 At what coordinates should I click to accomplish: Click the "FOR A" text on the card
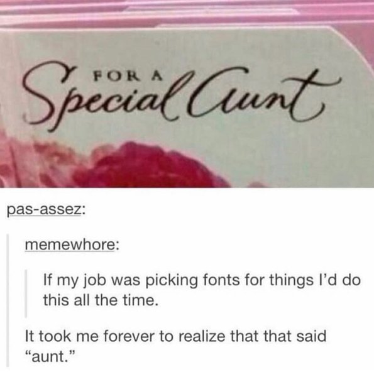128,75
